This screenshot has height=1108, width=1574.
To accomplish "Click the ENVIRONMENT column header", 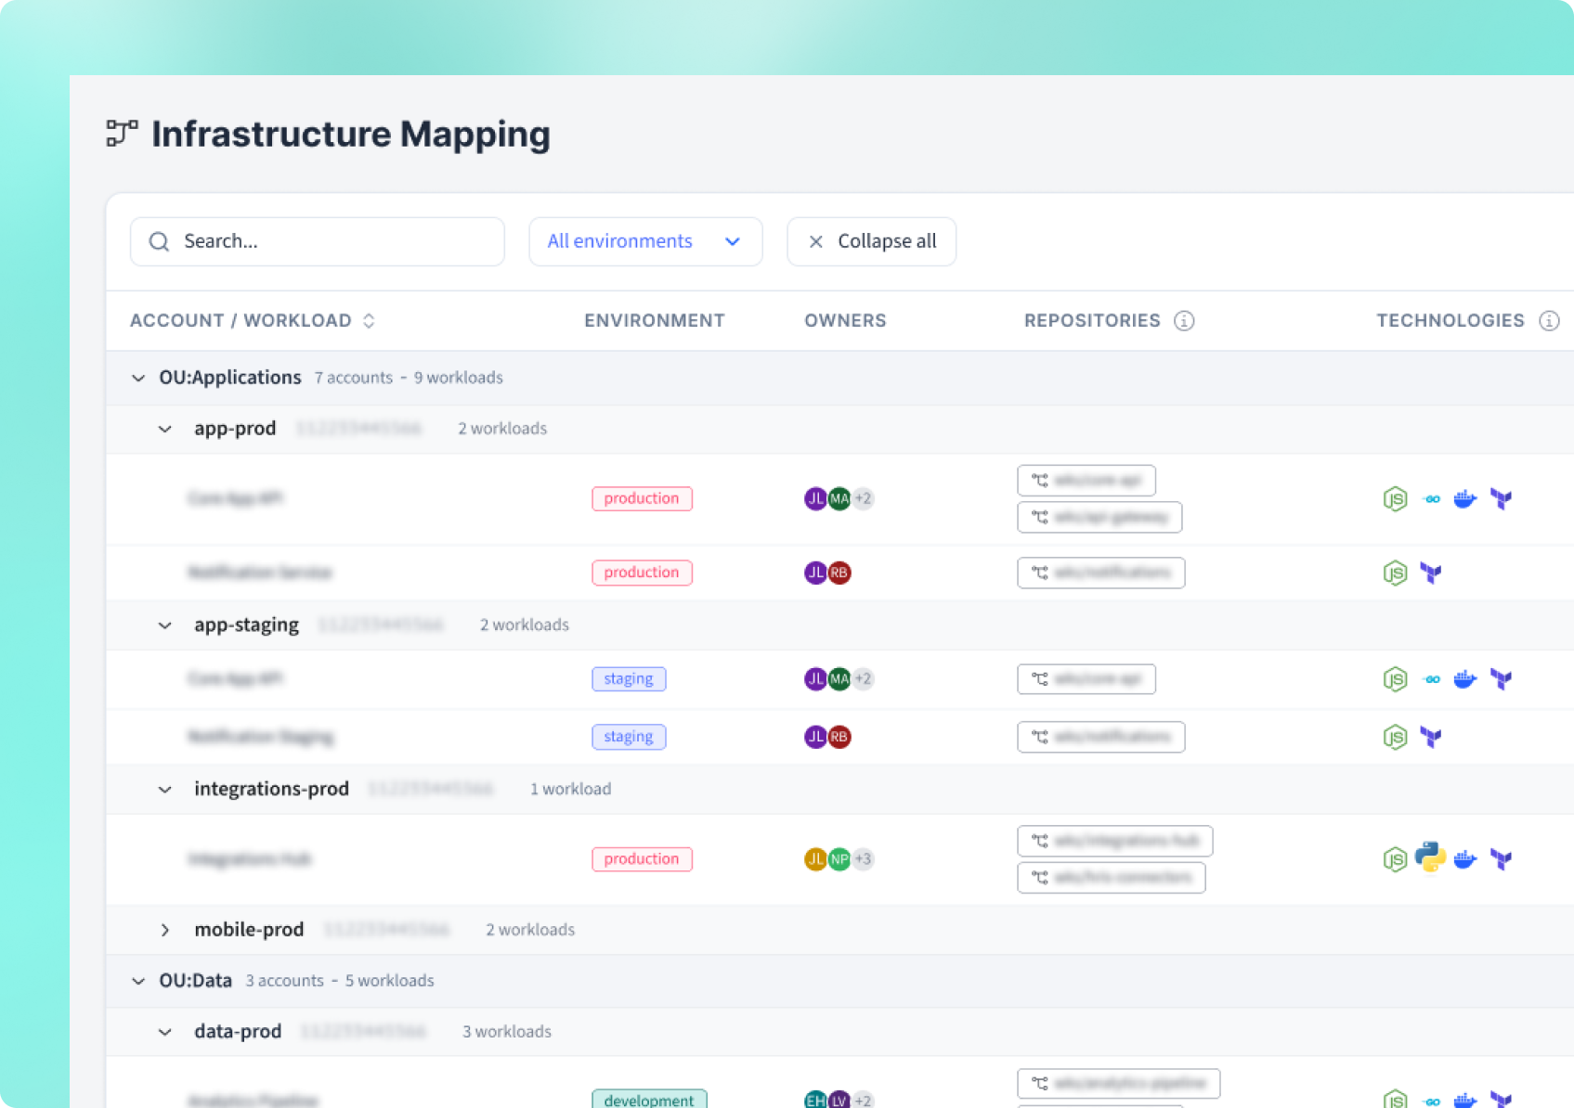I will [x=654, y=321].
